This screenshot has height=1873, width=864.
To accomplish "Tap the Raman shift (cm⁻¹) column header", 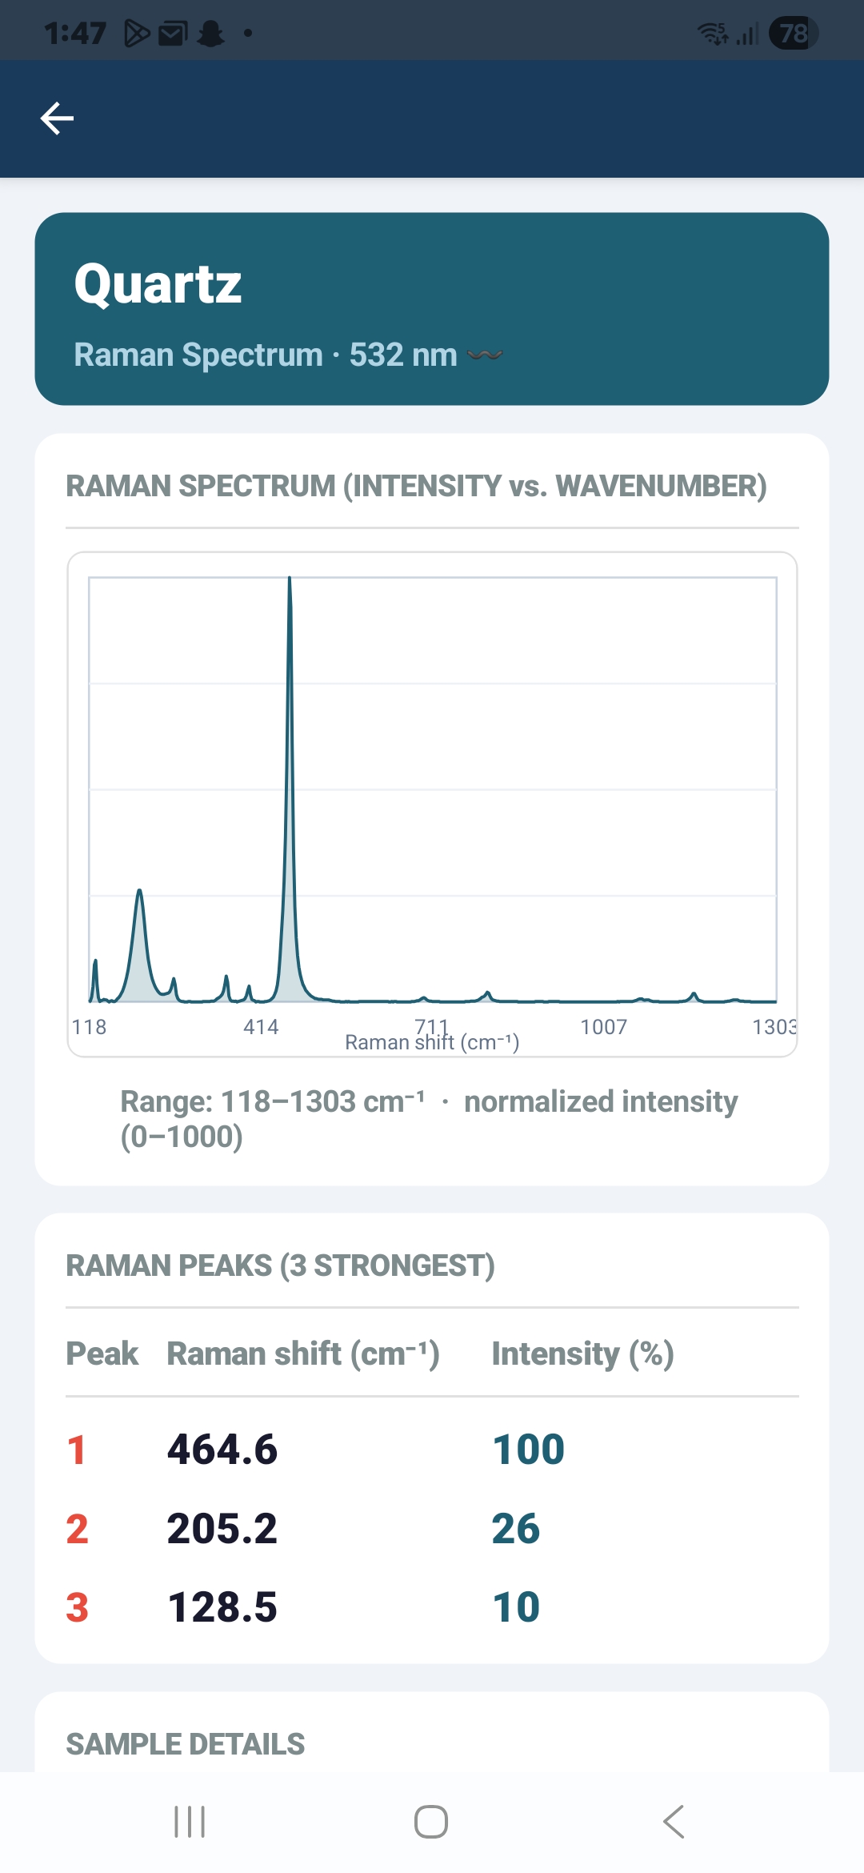I will (x=303, y=1354).
